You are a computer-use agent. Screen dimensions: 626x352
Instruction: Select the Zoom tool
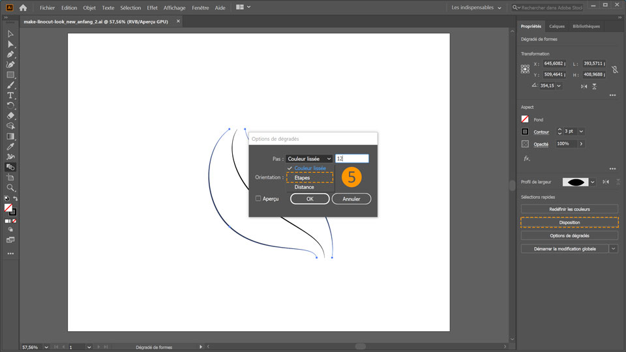pos(10,188)
